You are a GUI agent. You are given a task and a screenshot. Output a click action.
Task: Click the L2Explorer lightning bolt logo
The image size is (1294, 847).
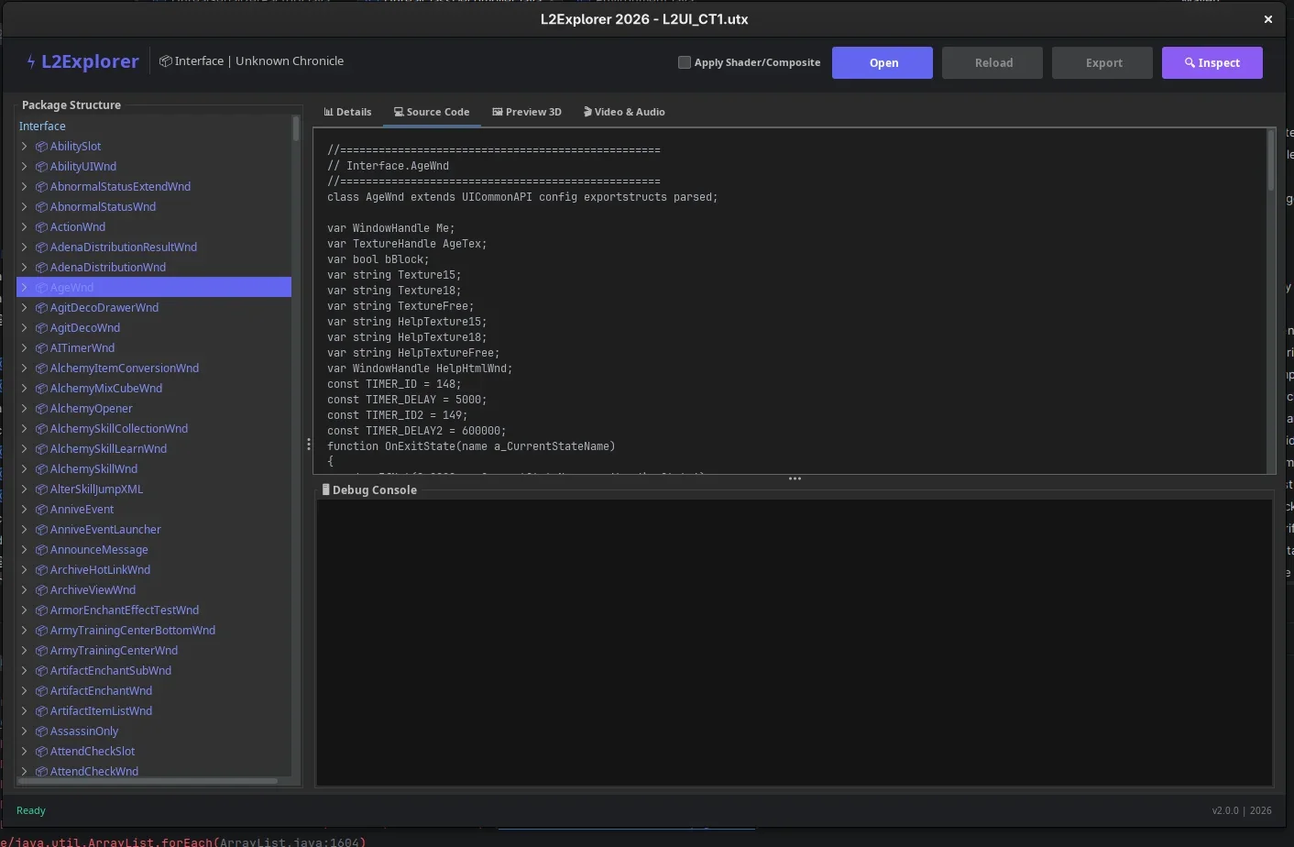(x=31, y=61)
